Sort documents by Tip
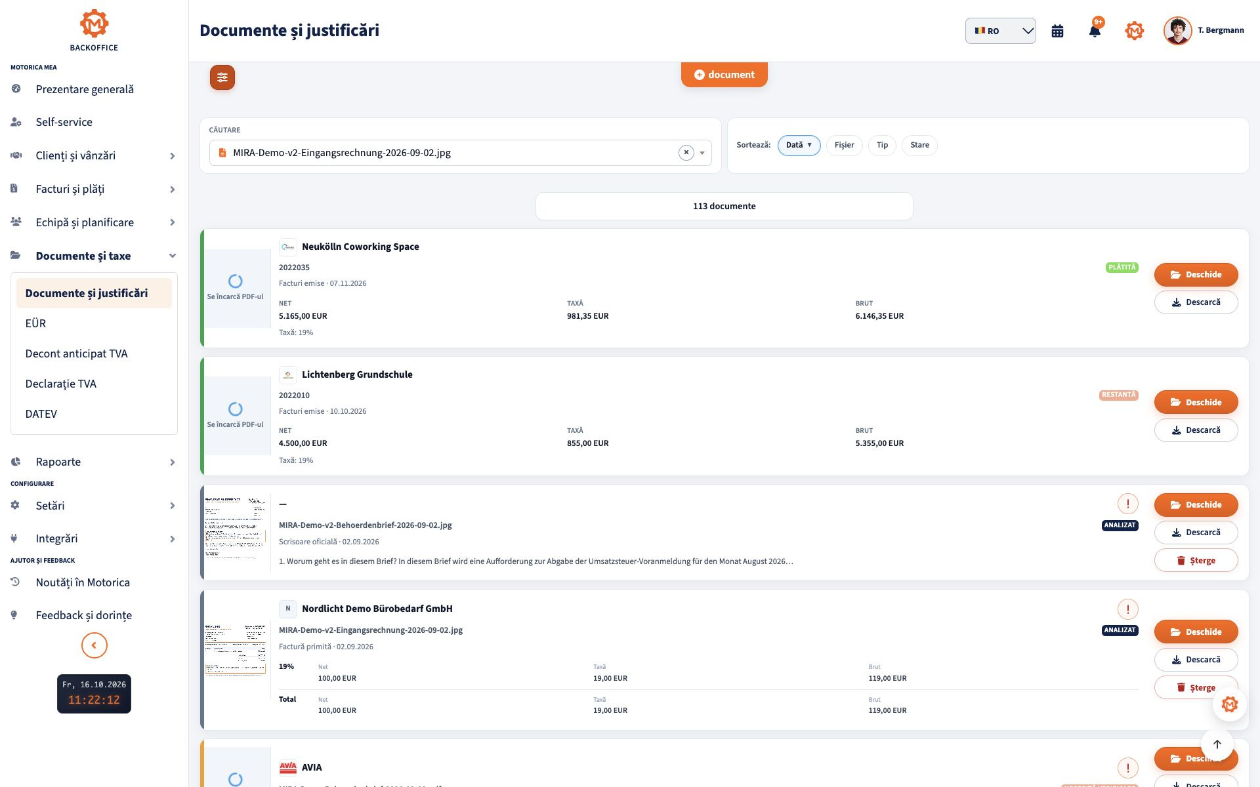 pyautogui.click(x=882, y=145)
